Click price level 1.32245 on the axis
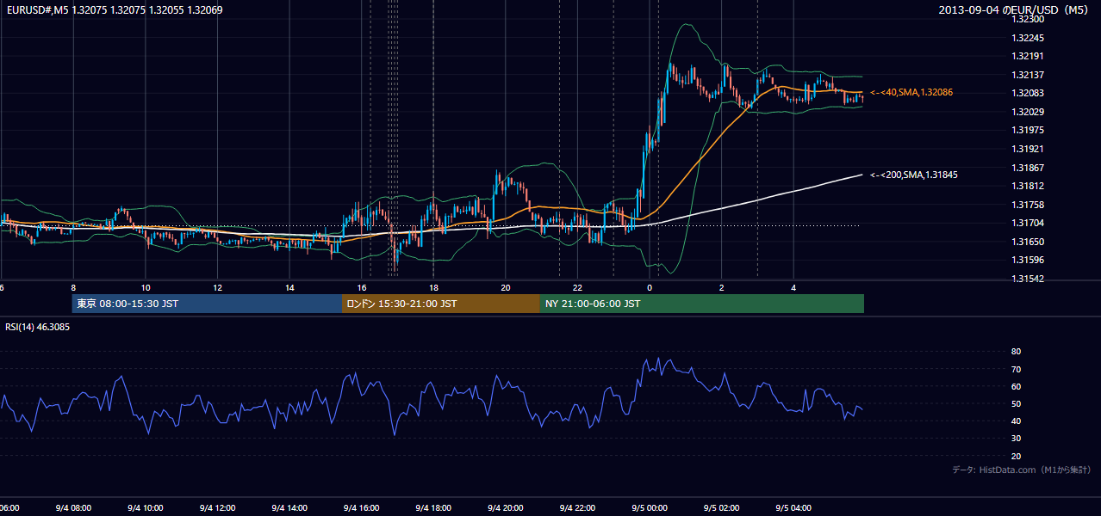This screenshot has width=1101, height=516. coord(1027,38)
